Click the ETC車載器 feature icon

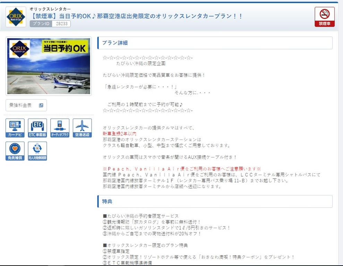37,128
